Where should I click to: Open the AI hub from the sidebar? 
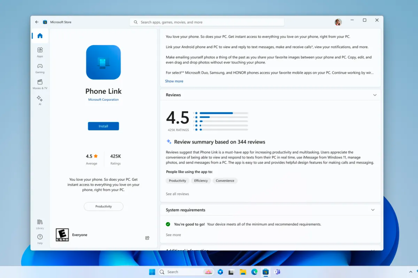click(x=40, y=100)
